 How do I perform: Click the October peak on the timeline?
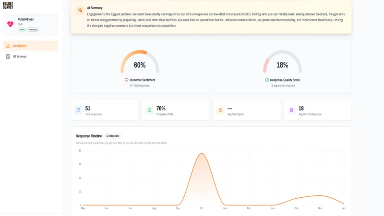[x=202, y=154]
